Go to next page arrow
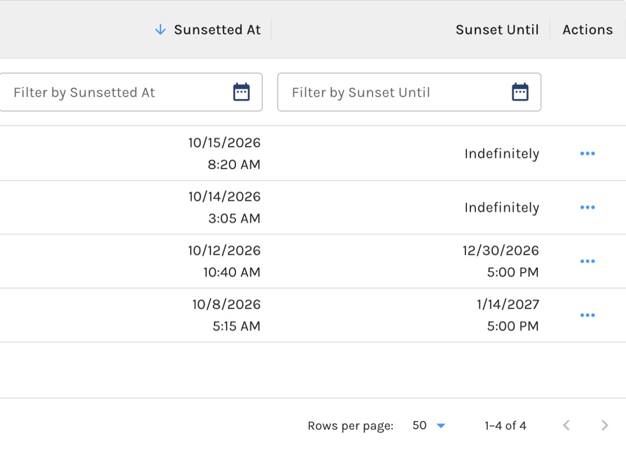 (x=605, y=425)
